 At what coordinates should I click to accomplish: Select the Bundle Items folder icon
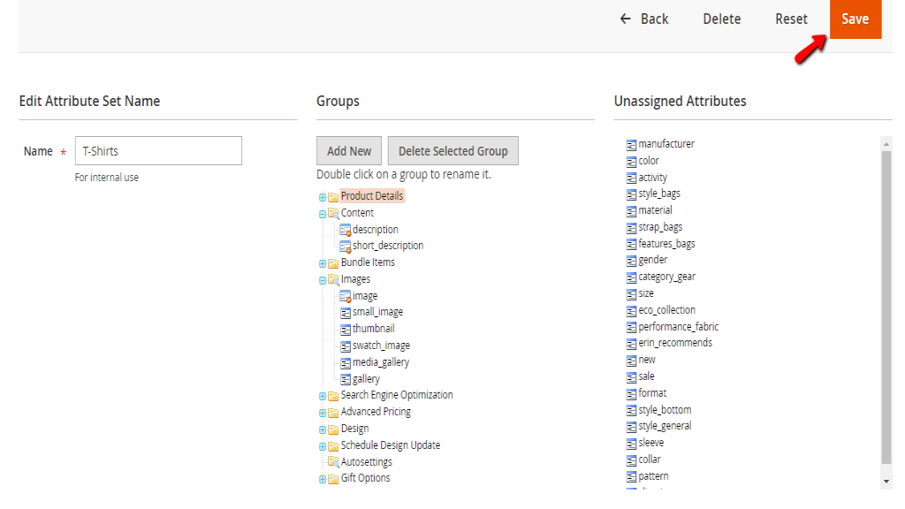333,263
